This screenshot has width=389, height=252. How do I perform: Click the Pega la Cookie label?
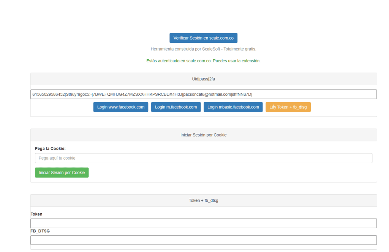[x=50, y=149]
